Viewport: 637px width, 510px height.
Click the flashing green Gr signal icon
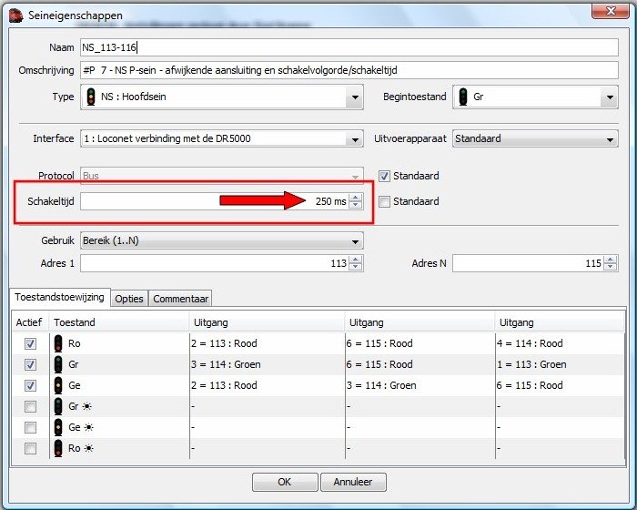click(58, 406)
